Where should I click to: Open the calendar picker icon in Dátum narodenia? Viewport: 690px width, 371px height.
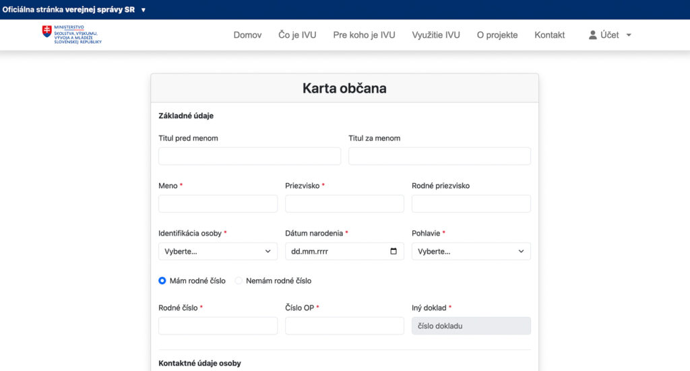point(394,251)
